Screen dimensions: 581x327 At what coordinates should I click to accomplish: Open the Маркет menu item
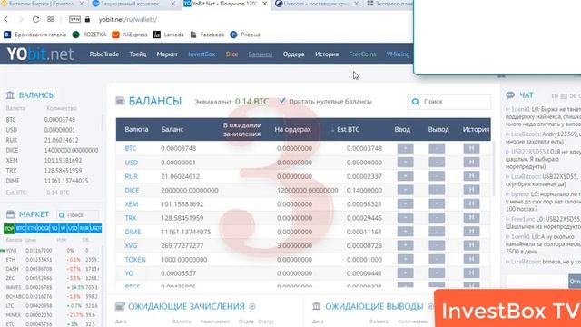167,54
